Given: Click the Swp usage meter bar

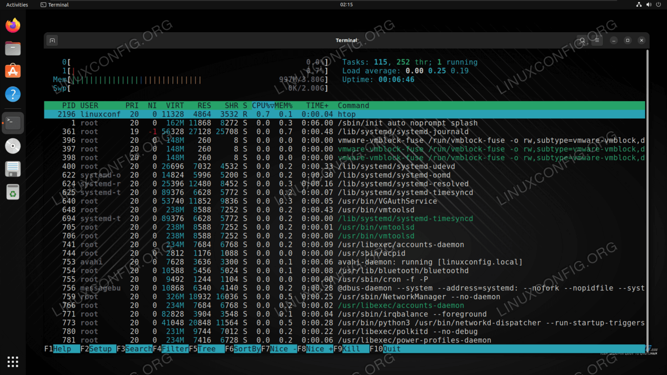Looking at the screenshot, I should point(191,88).
